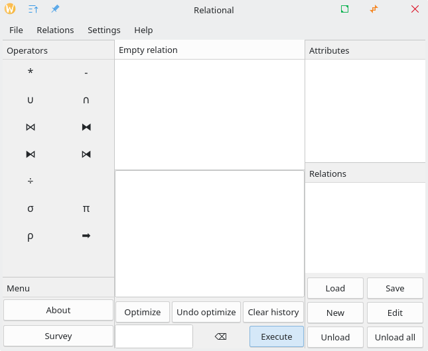Insert the fully filled bowtie join operator
Screen dimensions: 428x351
click(86, 126)
